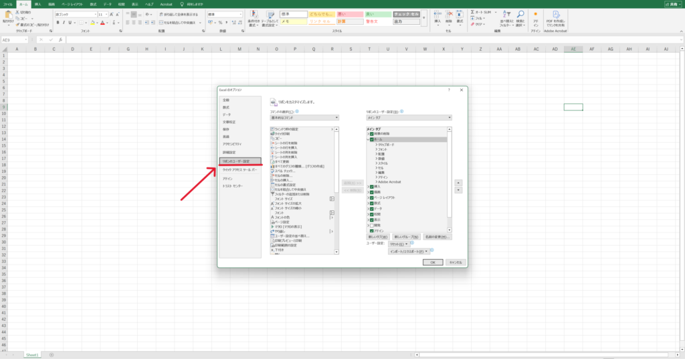Click the オート SUM sigma icon

tap(473, 12)
